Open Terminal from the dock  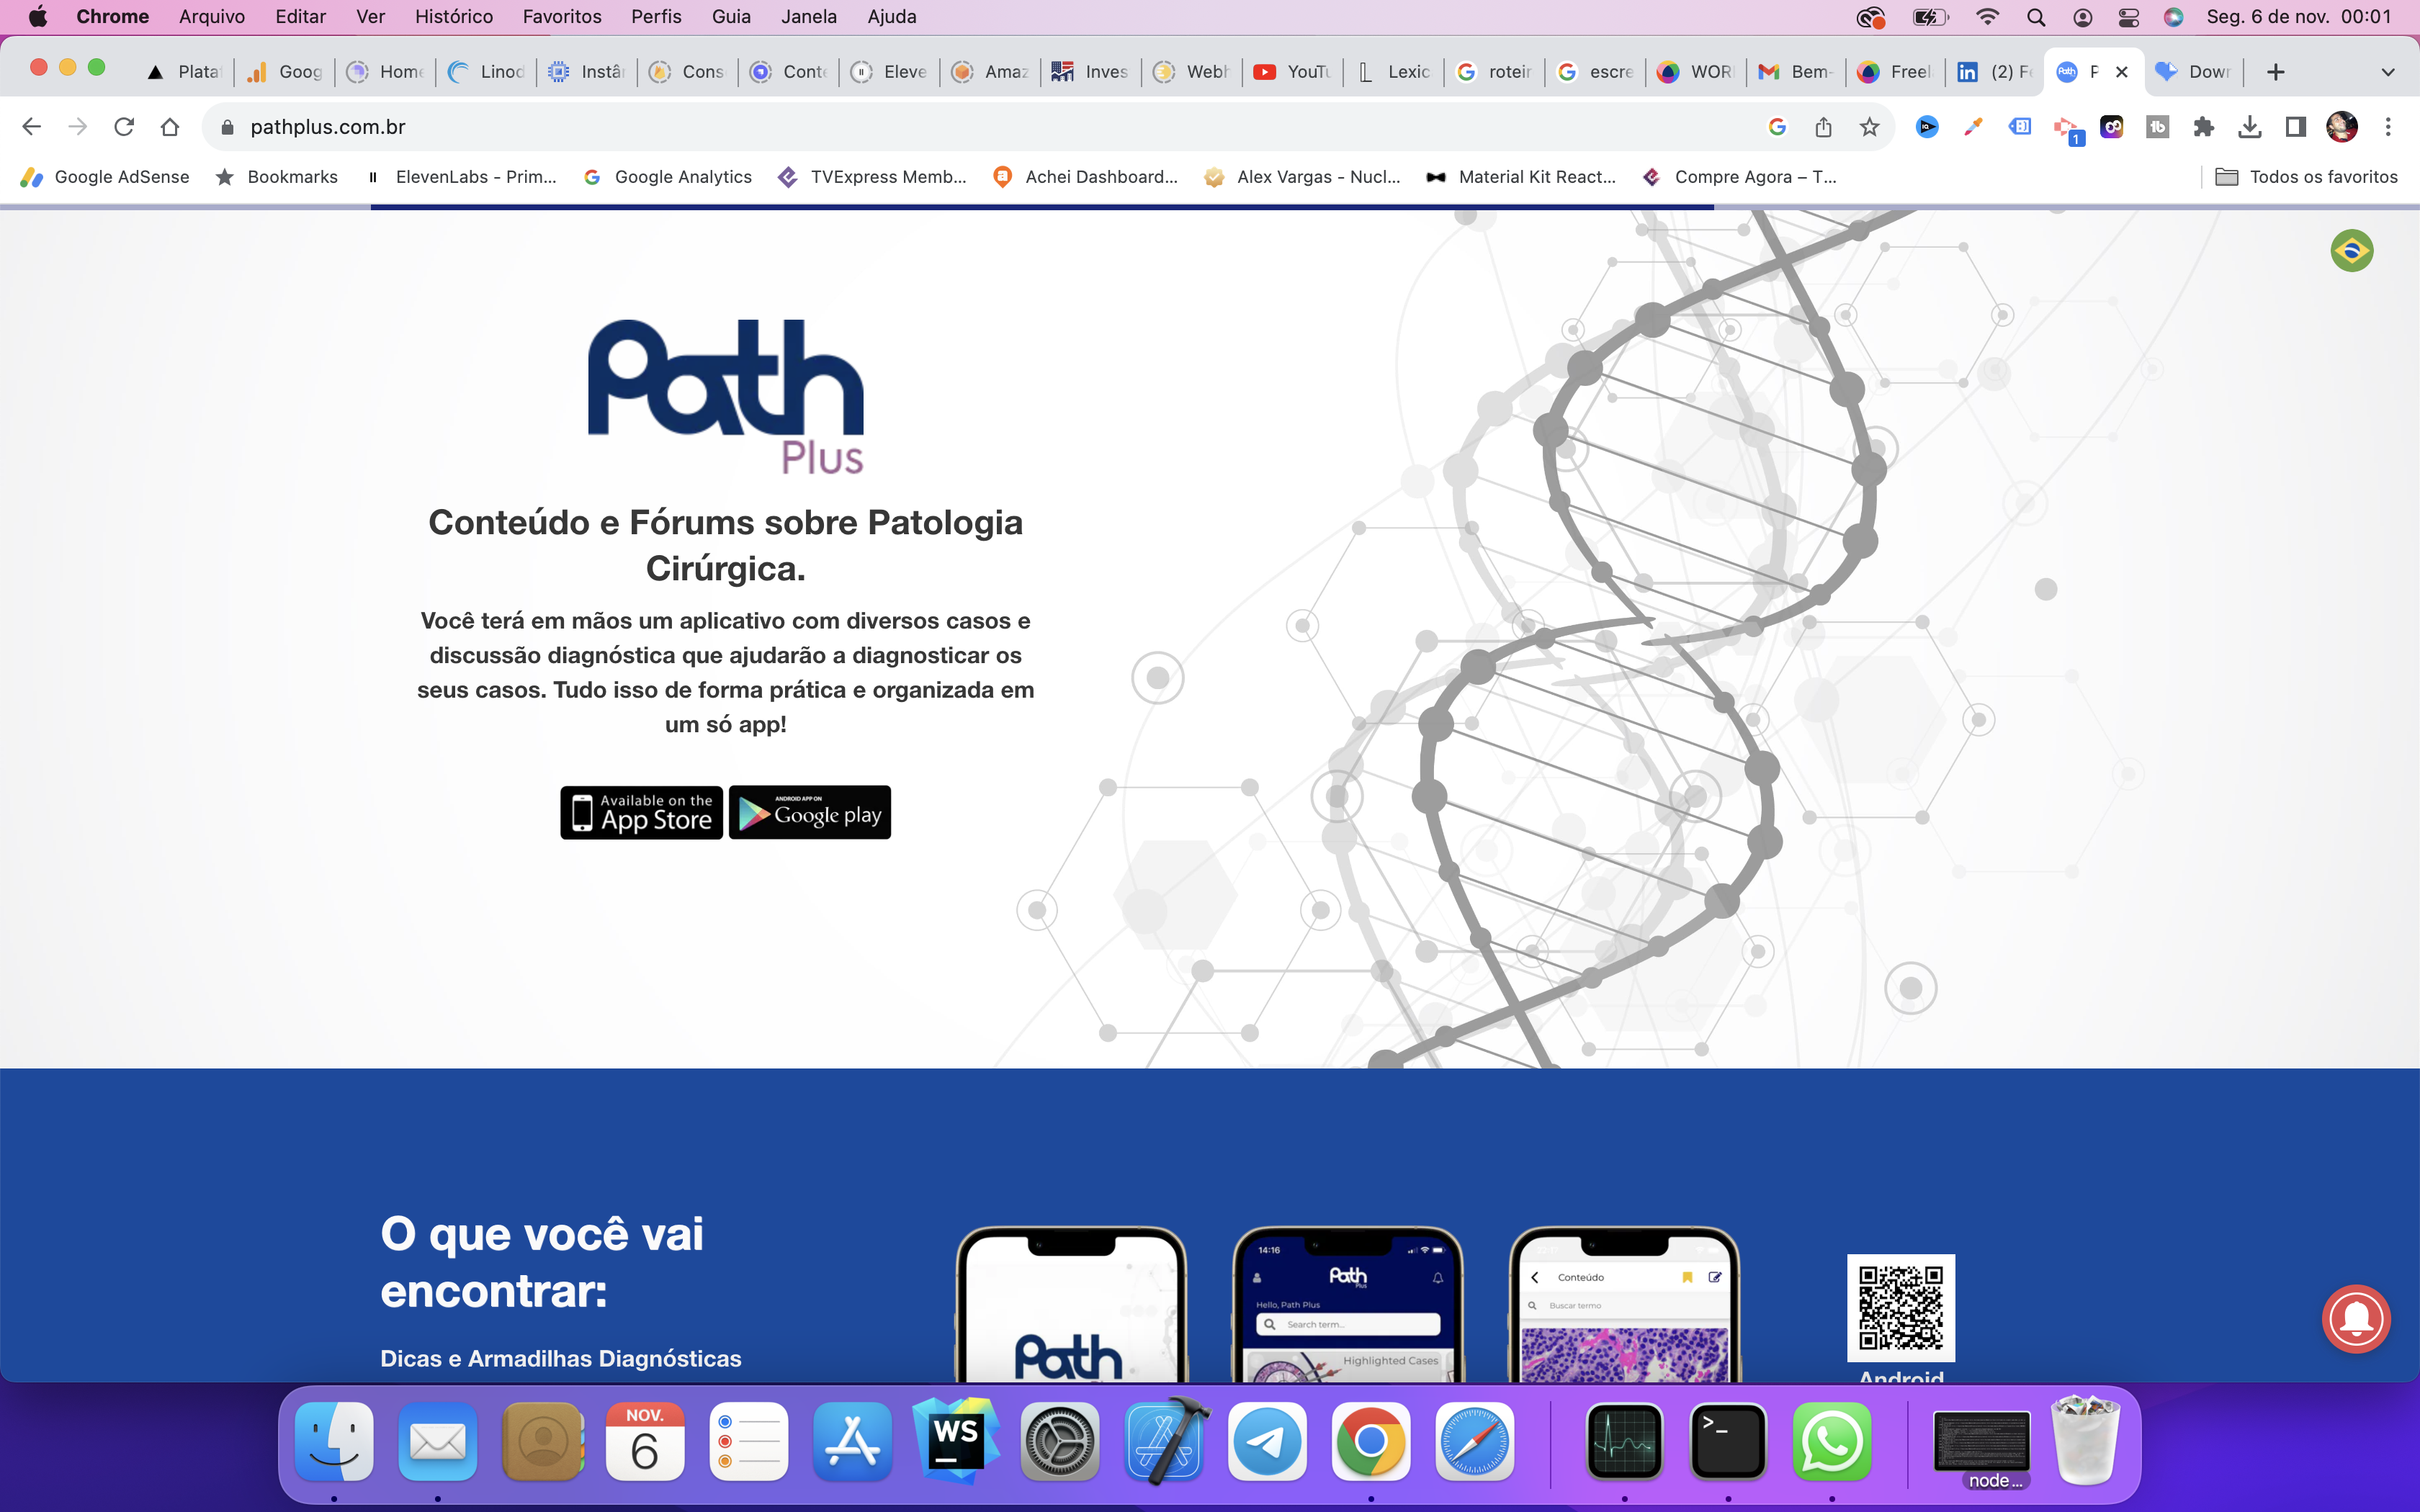pos(1728,1441)
